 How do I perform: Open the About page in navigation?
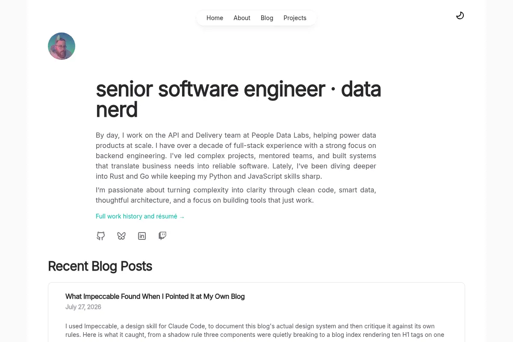click(242, 18)
